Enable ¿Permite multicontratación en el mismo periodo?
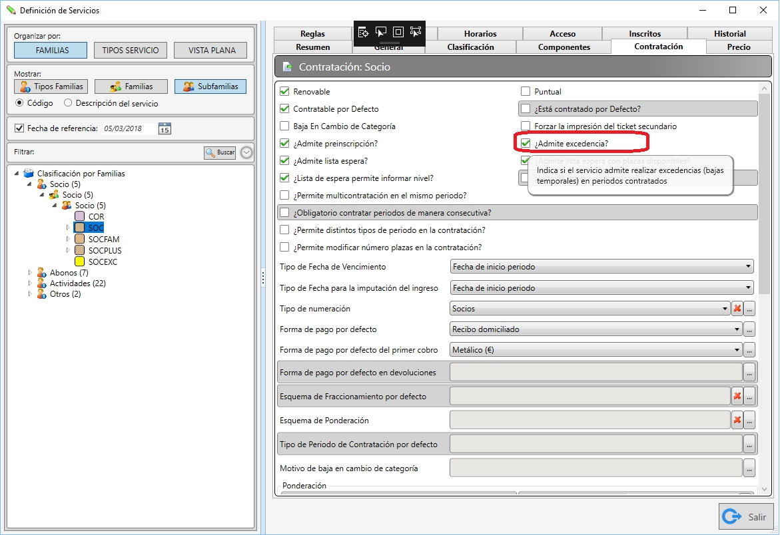This screenshot has width=780, height=535. 284,195
